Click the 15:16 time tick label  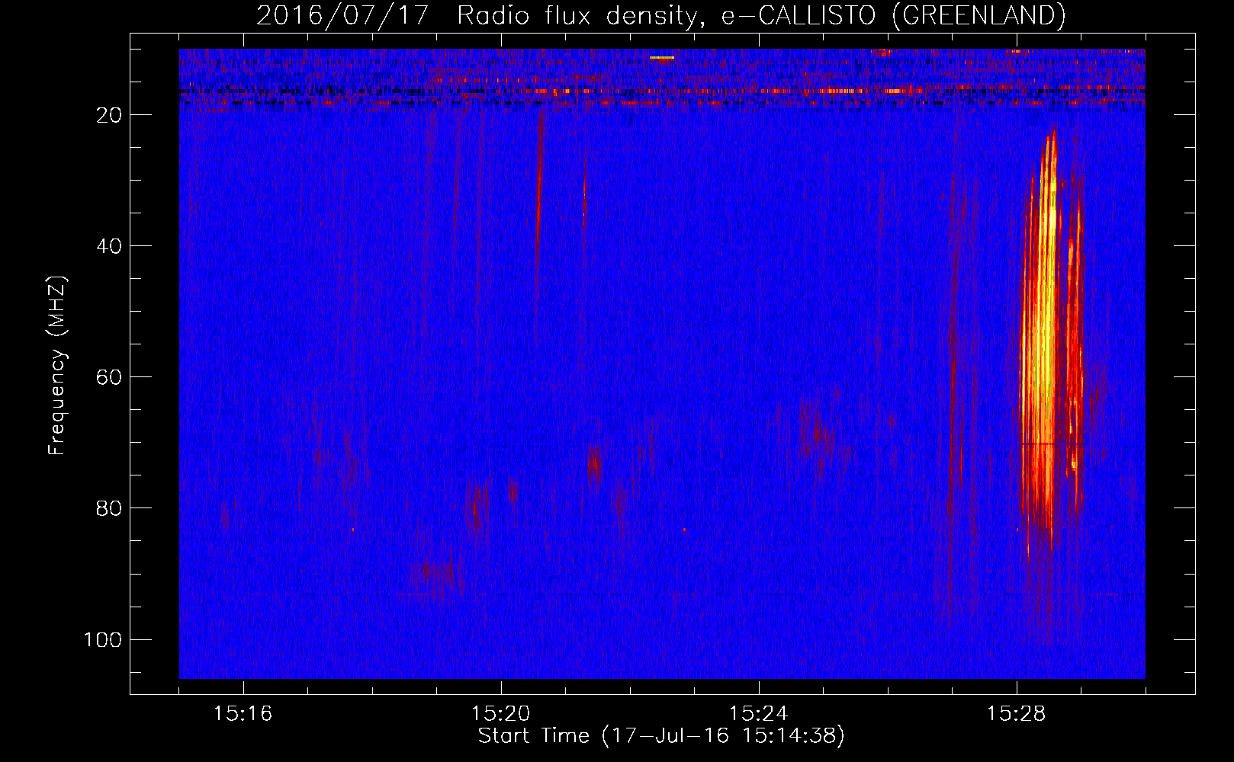click(243, 714)
